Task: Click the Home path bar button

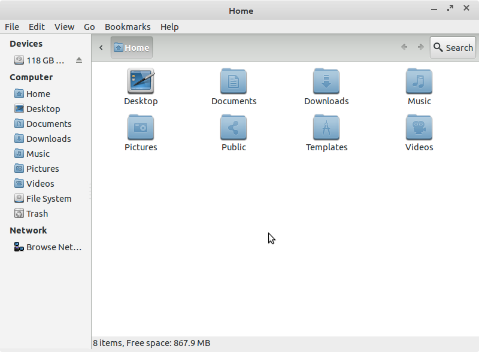Action: tap(132, 47)
